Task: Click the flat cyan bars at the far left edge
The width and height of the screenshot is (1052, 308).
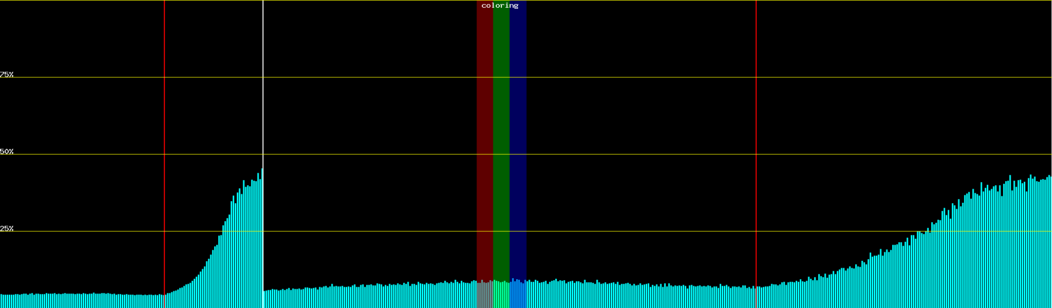Action: point(10,301)
